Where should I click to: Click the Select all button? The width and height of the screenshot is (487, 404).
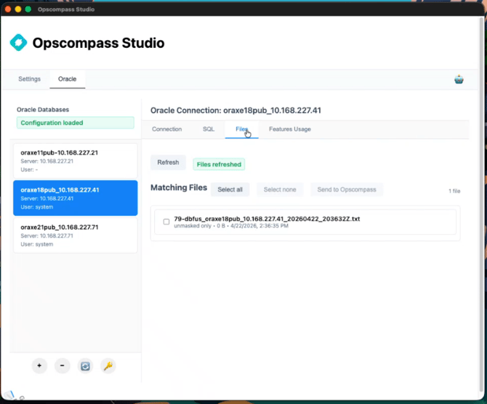[230, 190]
